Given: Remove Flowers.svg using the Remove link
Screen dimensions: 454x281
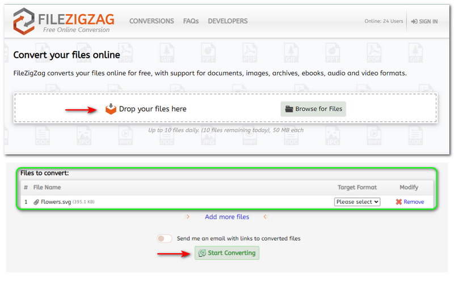Looking at the screenshot, I should click(414, 202).
